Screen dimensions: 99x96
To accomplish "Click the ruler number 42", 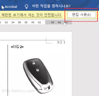I will click(x=39, y=22).
